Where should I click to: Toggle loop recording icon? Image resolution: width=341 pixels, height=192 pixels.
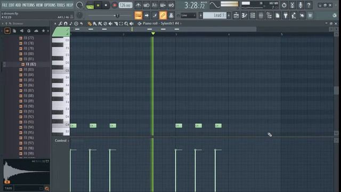(171, 5)
